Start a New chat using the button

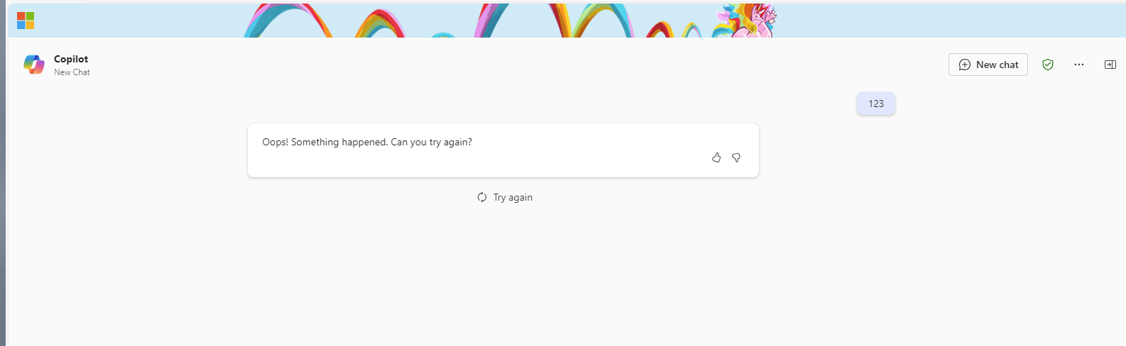[x=988, y=65]
